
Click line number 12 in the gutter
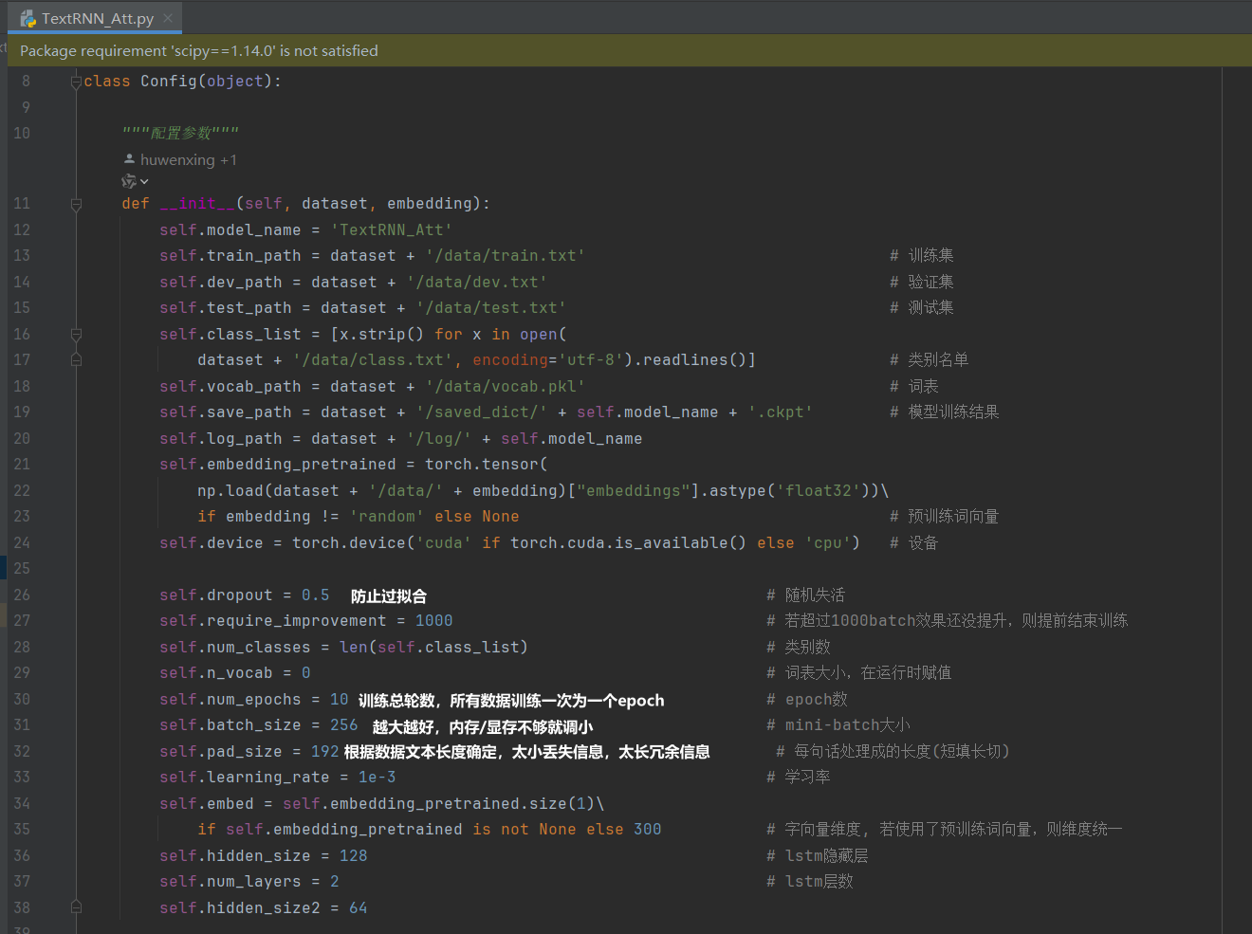(22, 230)
